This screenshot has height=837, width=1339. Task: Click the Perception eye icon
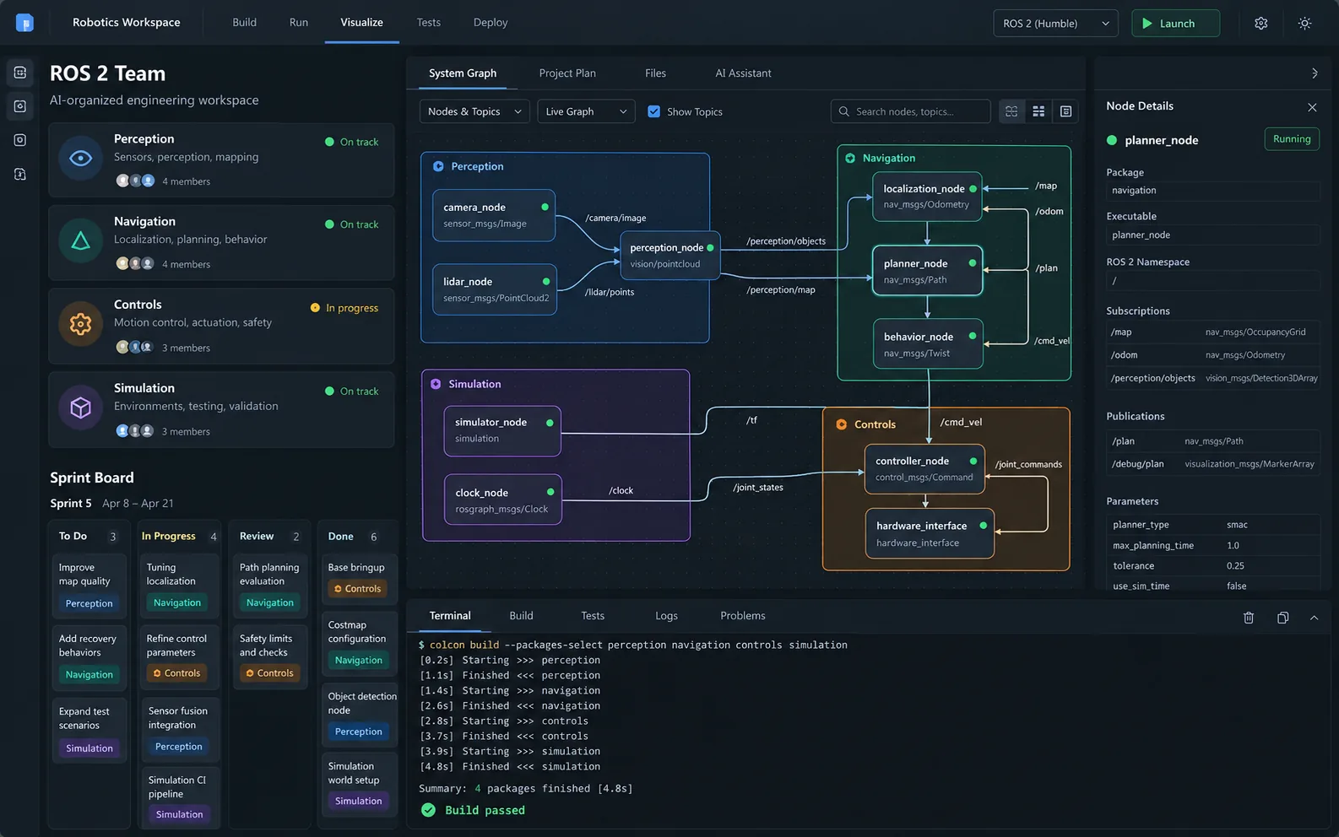81,158
